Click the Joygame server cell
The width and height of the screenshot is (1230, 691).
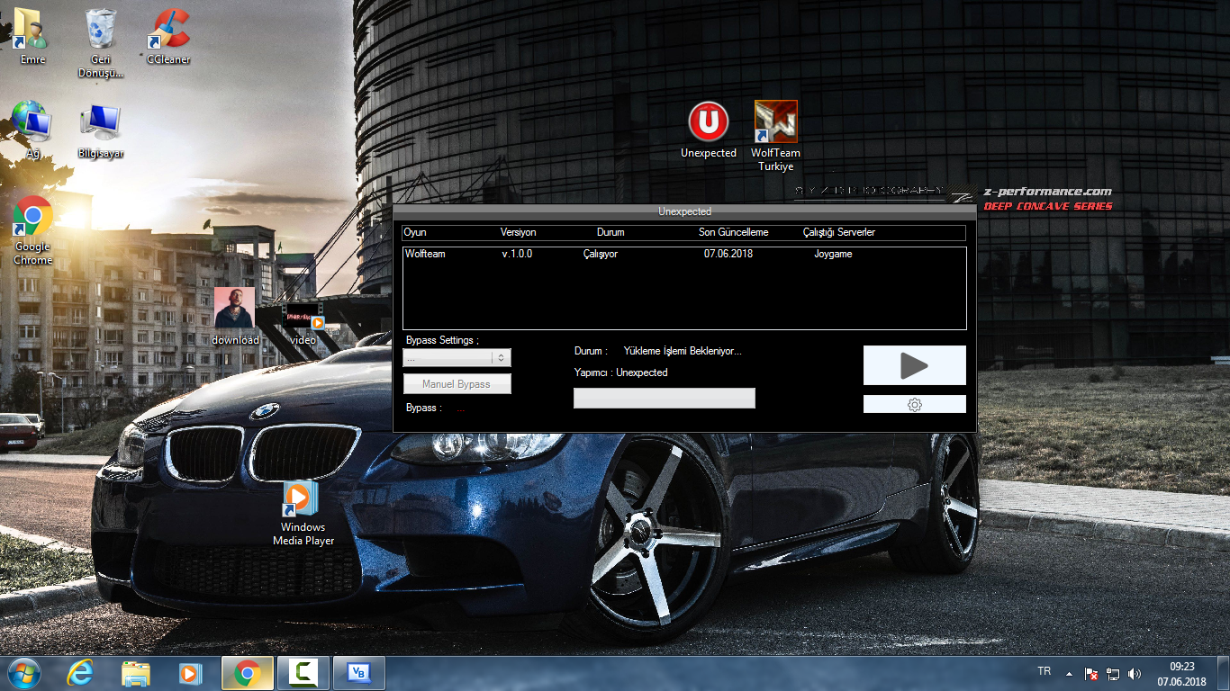(833, 254)
